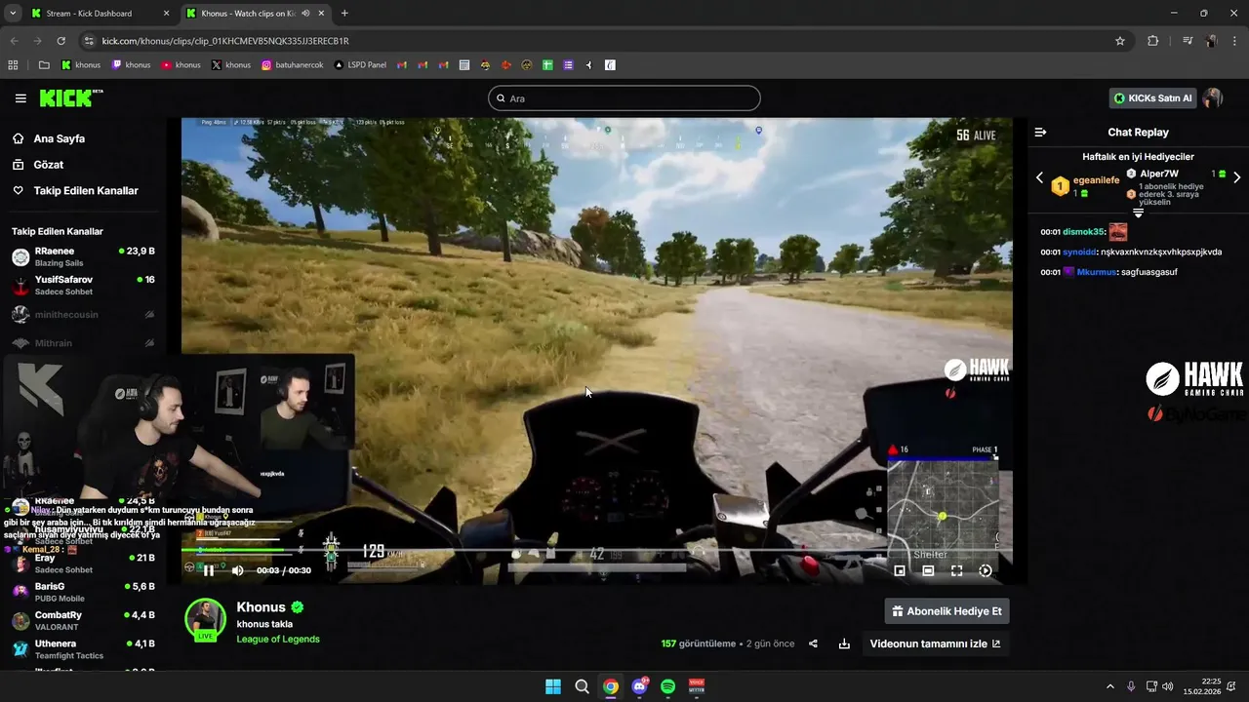The width and height of the screenshot is (1249, 702).
Task: Click Mkurmus username in chat
Action: [1096, 272]
